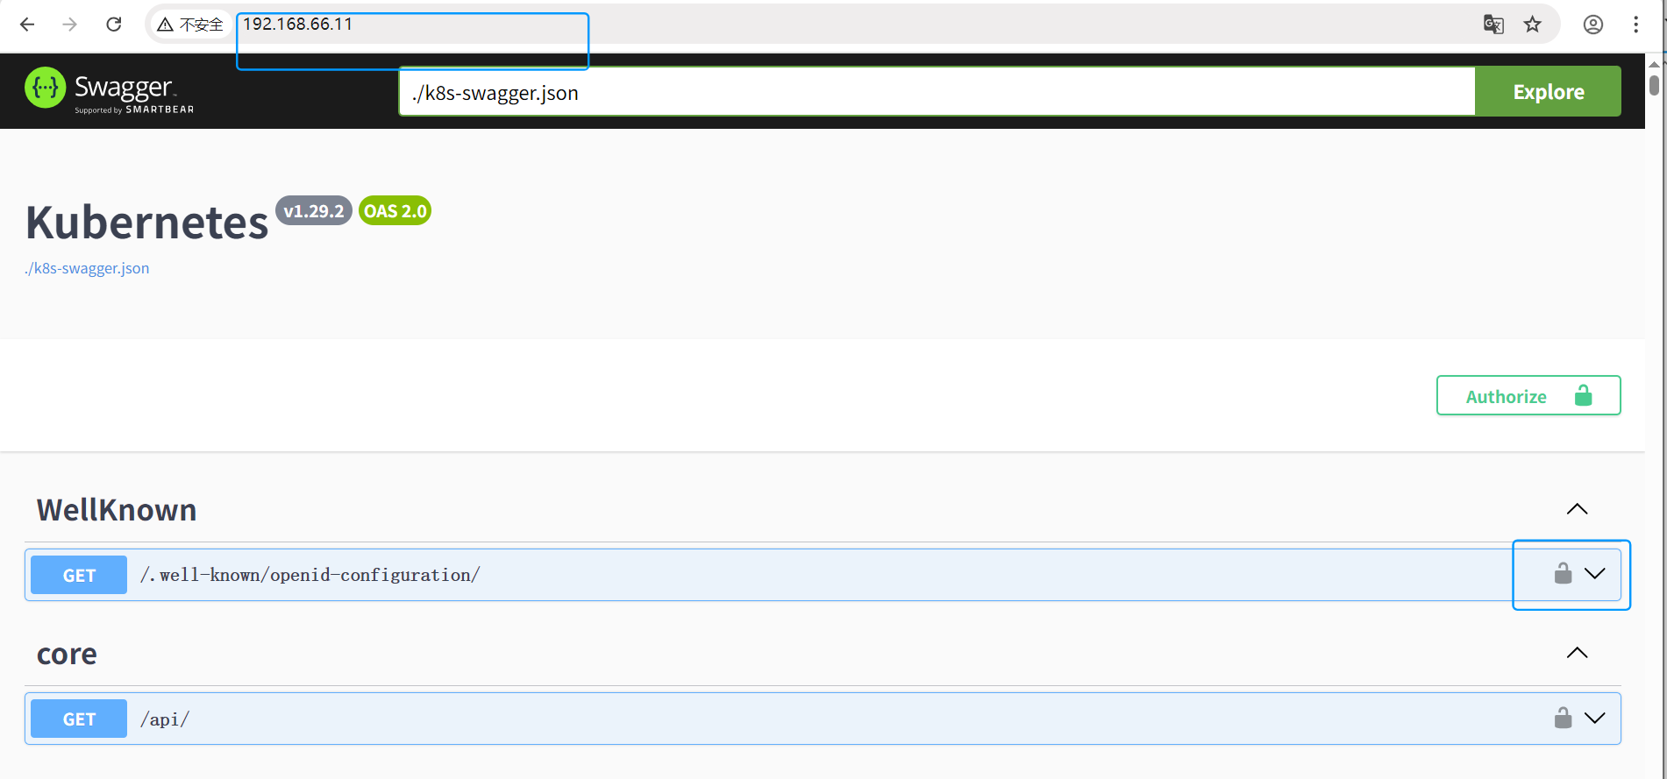Screen dimensions: 1667x779
Task: Click the Authorize button
Action: coord(1528,396)
